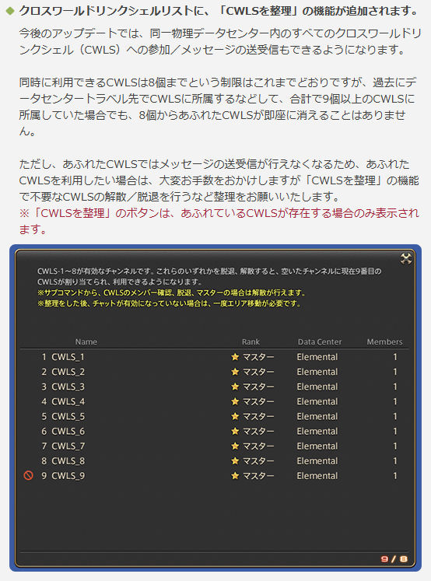
Task: Click the master star icon for CWLS_4
Action: [235, 401]
